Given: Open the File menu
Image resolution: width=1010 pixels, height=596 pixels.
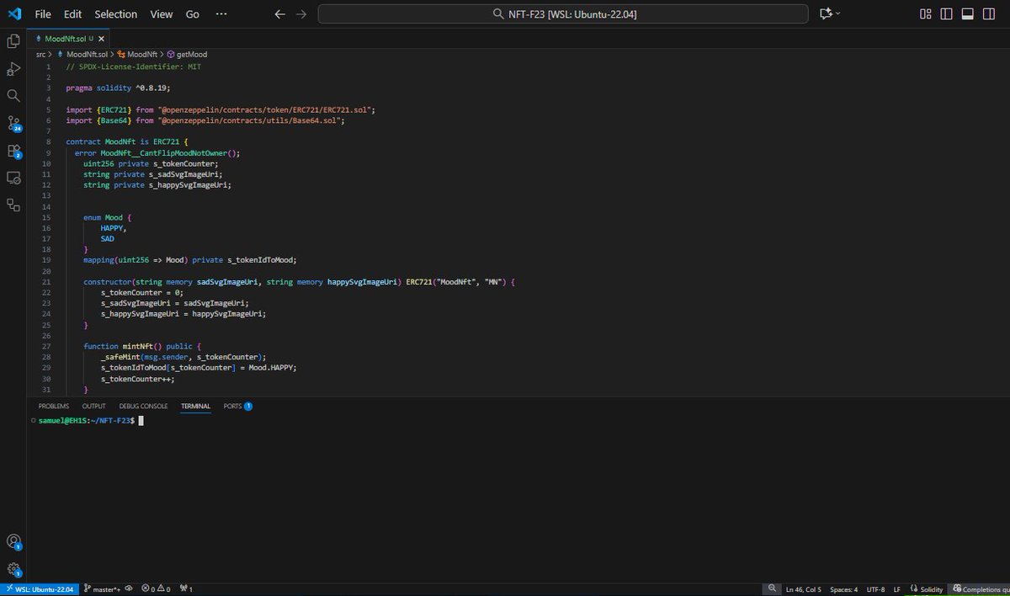Looking at the screenshot, I should point(43,14).
